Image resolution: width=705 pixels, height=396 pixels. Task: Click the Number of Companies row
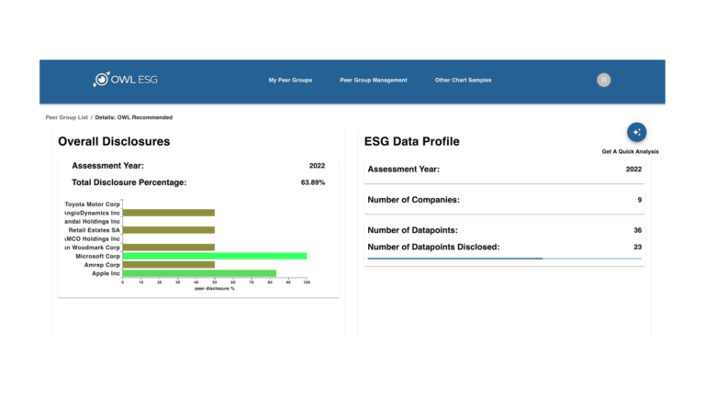coord(504,199)
